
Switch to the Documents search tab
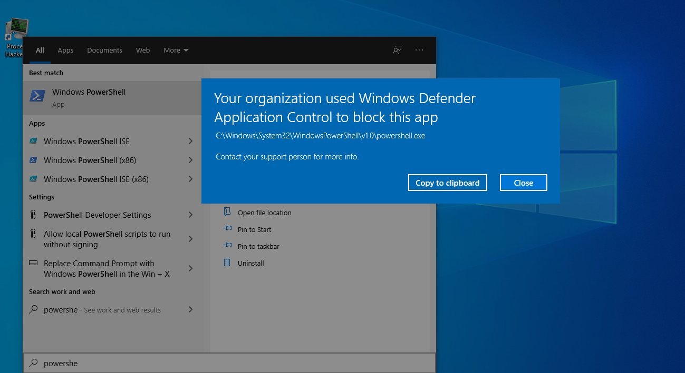point(104,51)
